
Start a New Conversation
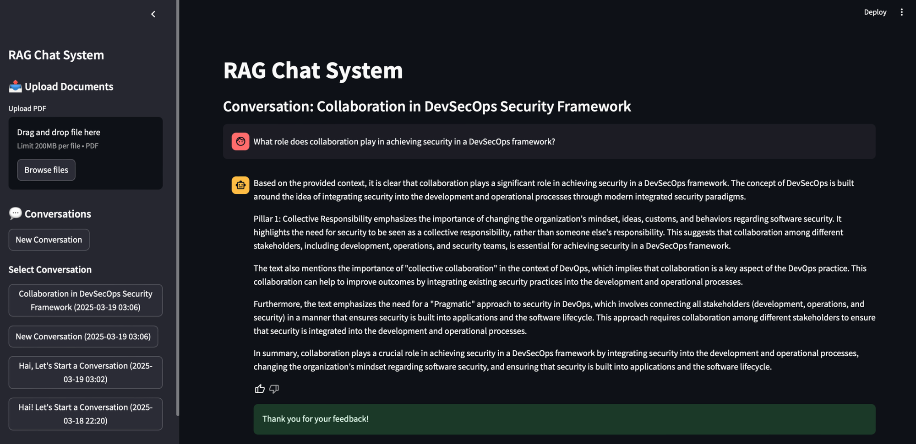(x=49, y=240)
